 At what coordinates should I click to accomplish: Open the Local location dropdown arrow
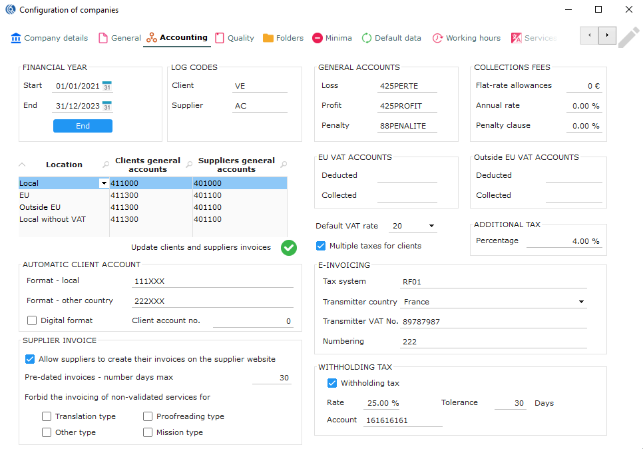click(103, 183)
